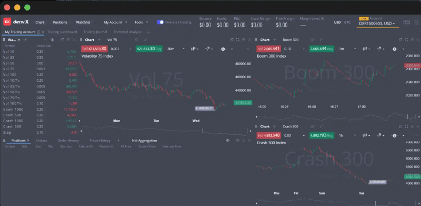Switch currency display to USD
Image resolution: width=421 pixels, height=206 pixels.
[x=337, y=23]
